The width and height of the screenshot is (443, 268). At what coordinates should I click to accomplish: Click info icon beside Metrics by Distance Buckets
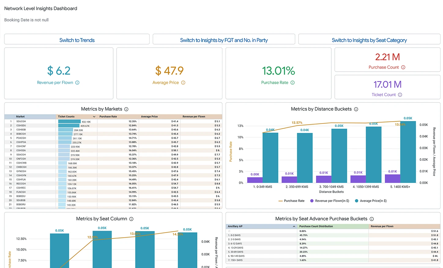356,109
